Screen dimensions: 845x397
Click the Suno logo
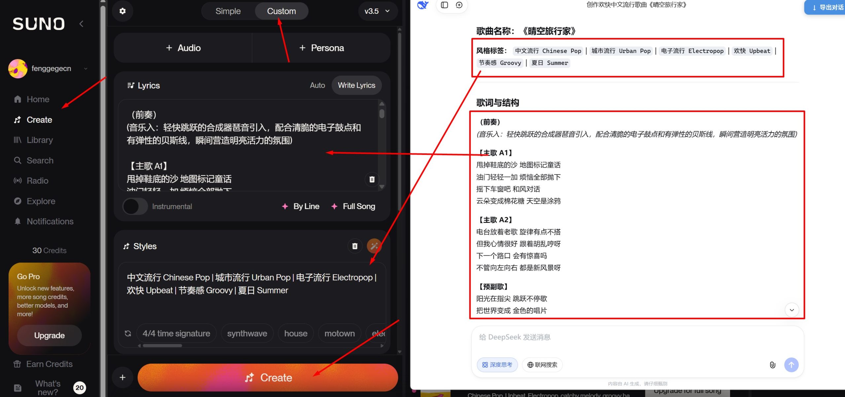tap(39, 24)
